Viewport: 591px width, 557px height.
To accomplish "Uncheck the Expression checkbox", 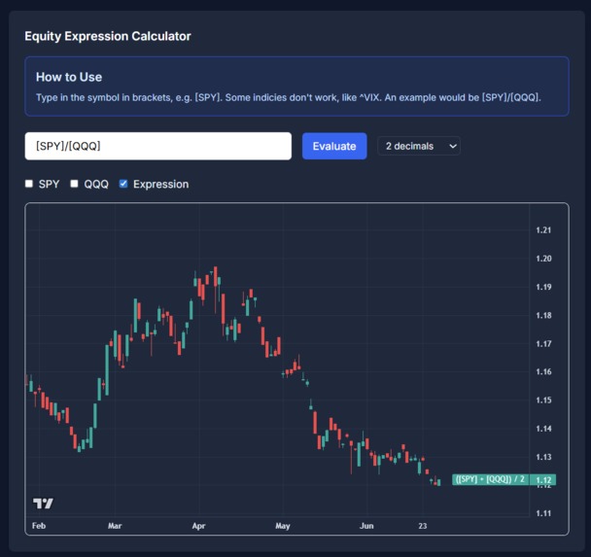I will click(123, 184).
